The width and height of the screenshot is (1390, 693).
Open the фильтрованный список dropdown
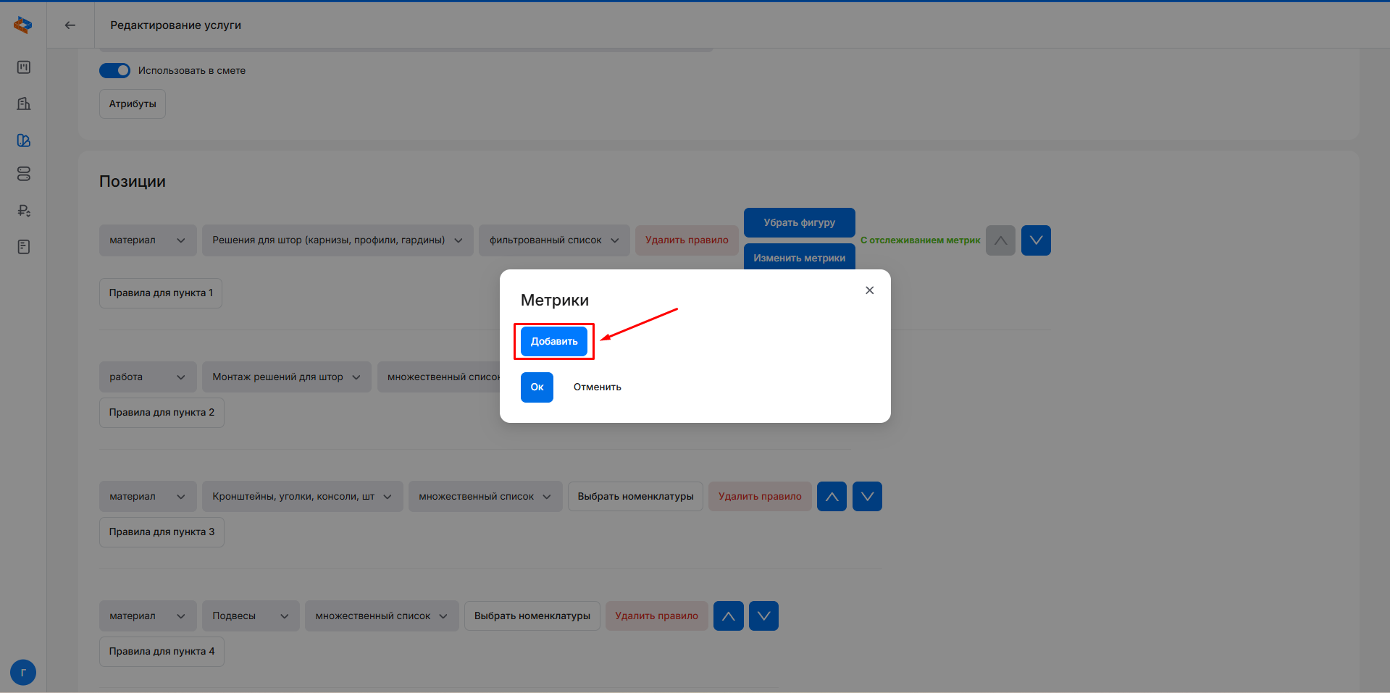pos(553,240)
